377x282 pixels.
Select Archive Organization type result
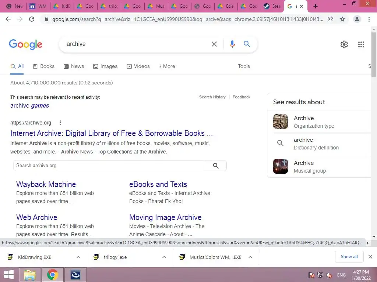pos(320,122)
